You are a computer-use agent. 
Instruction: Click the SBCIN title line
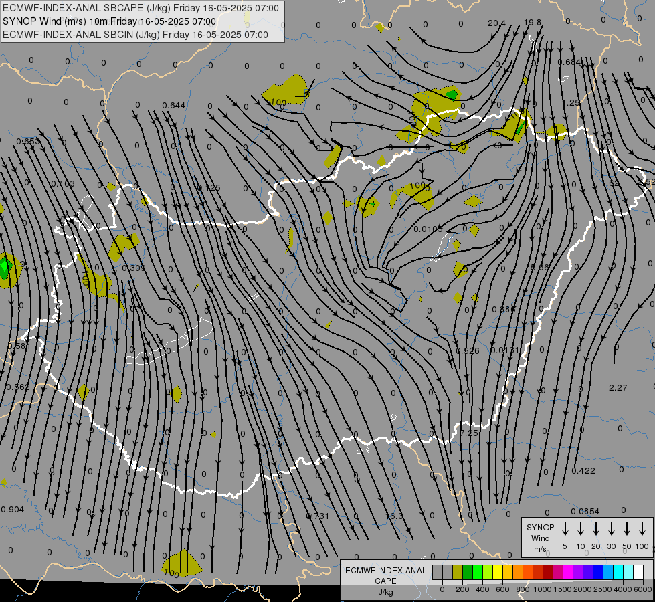point(135,35)
